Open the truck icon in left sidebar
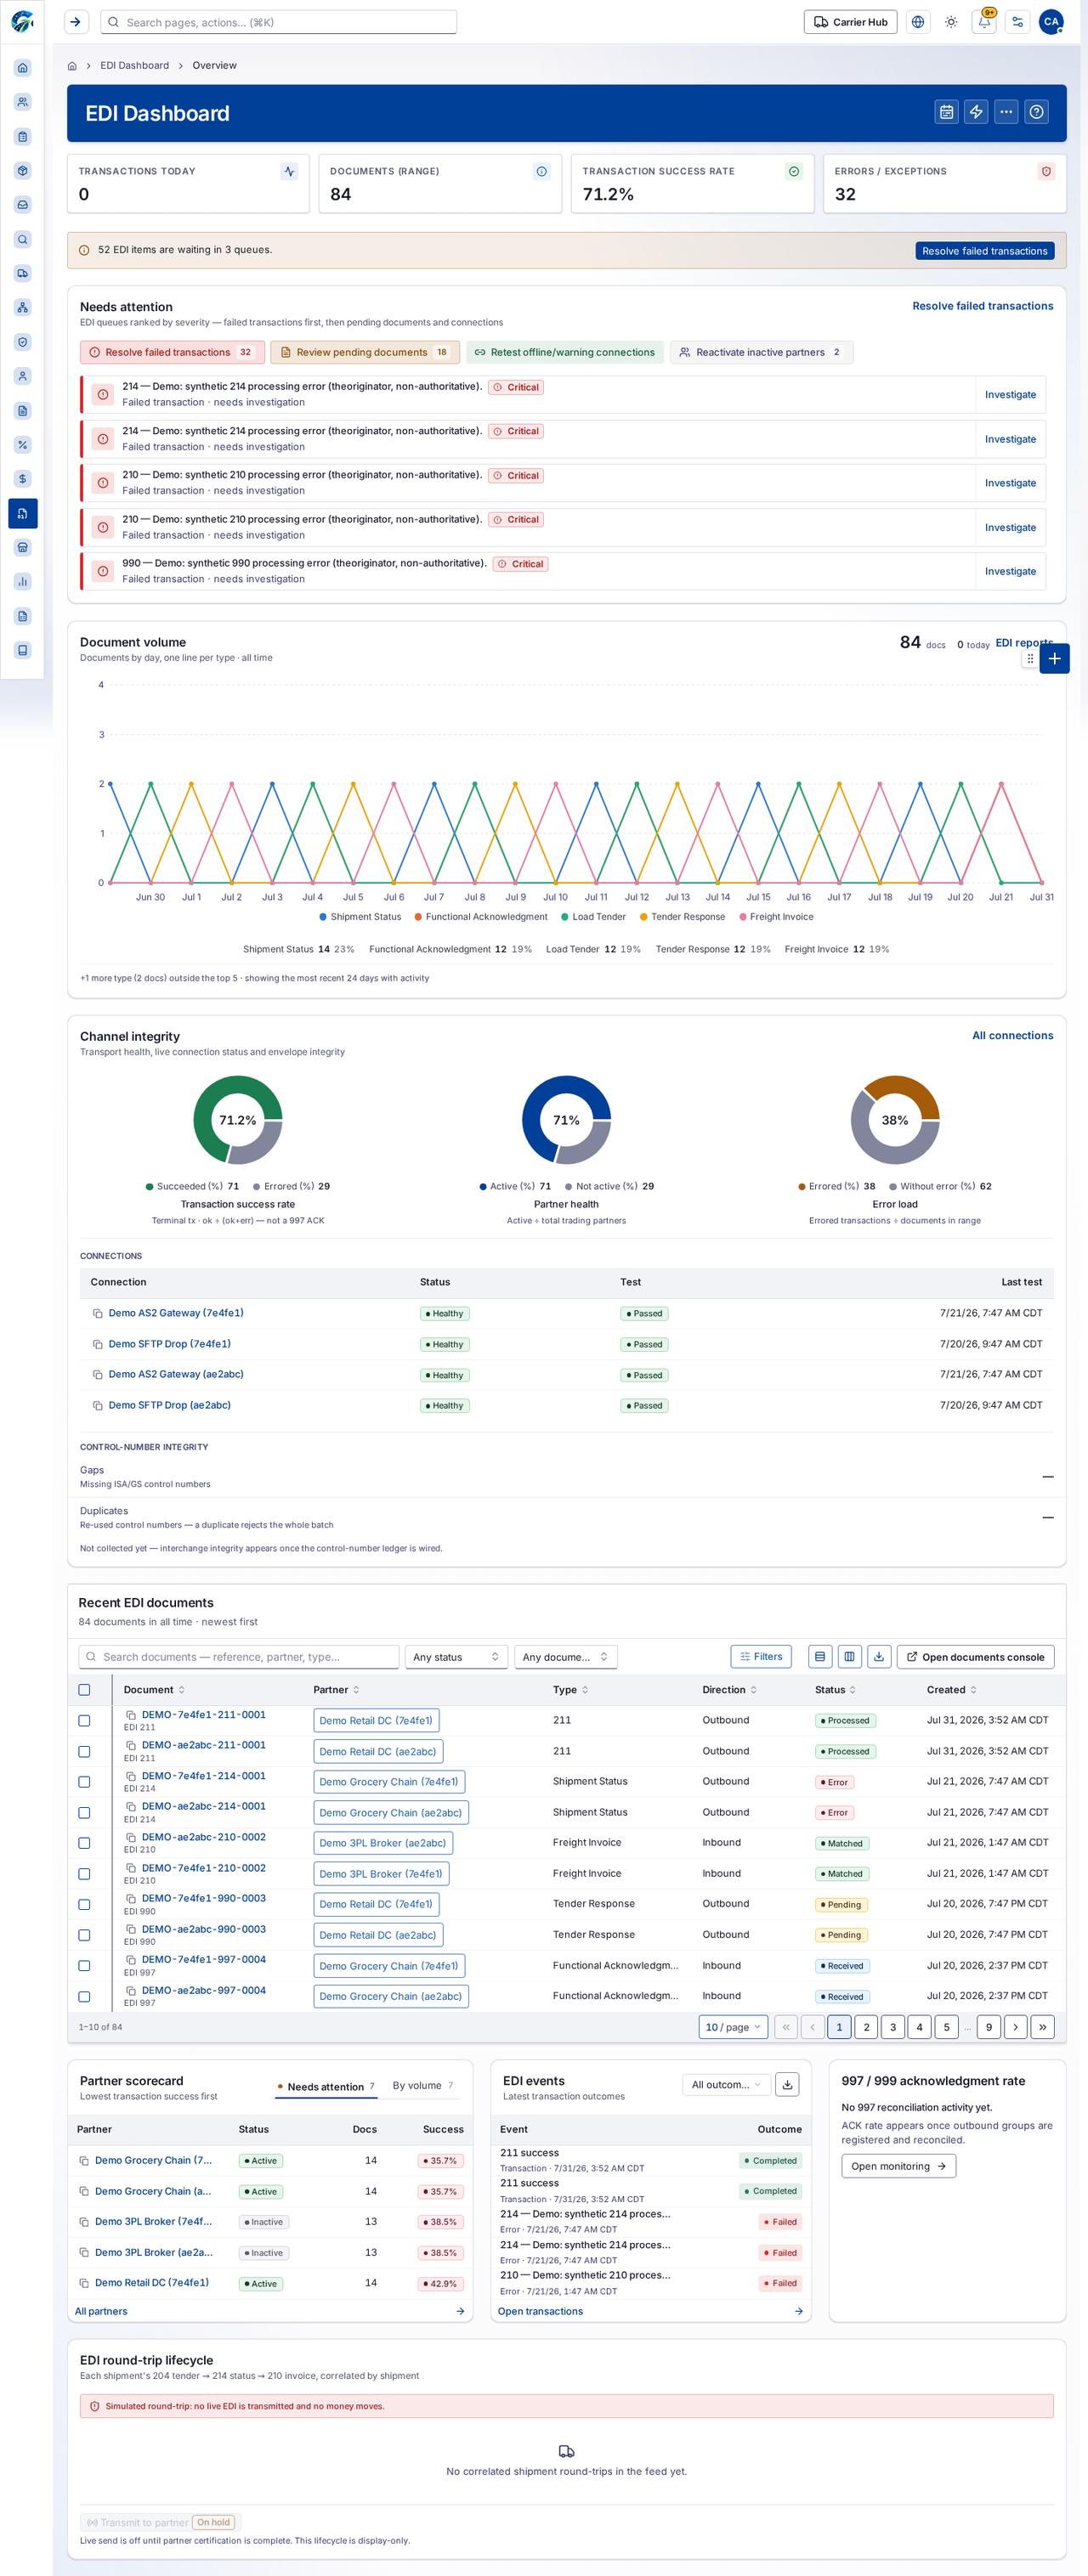Viewport: 1088px width, 2576px height. click(x=23, y=273)
